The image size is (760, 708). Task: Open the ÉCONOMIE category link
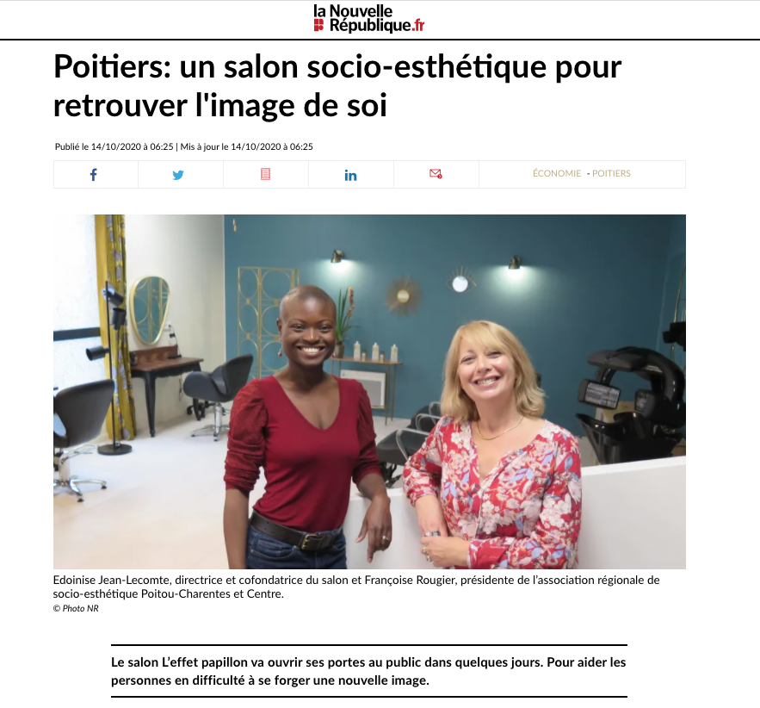point(556,173)
